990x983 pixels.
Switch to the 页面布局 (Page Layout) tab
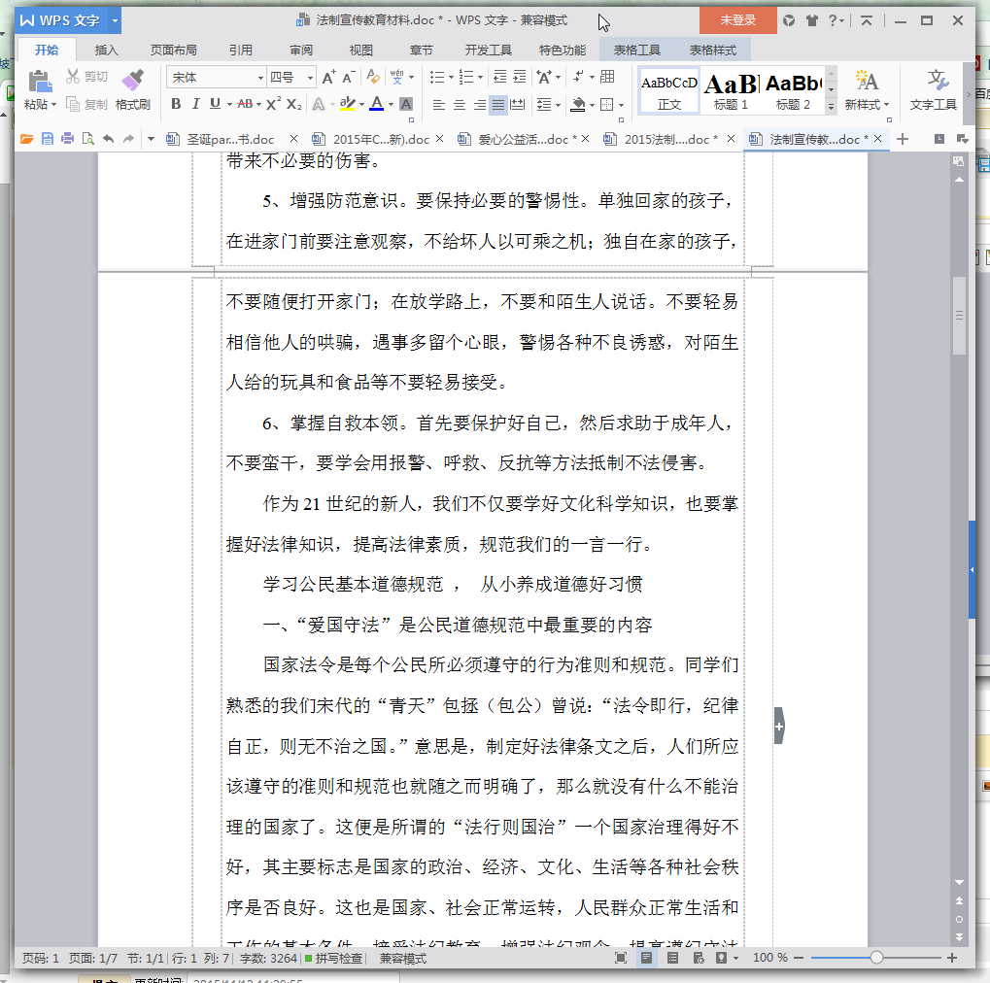point(174,50)
